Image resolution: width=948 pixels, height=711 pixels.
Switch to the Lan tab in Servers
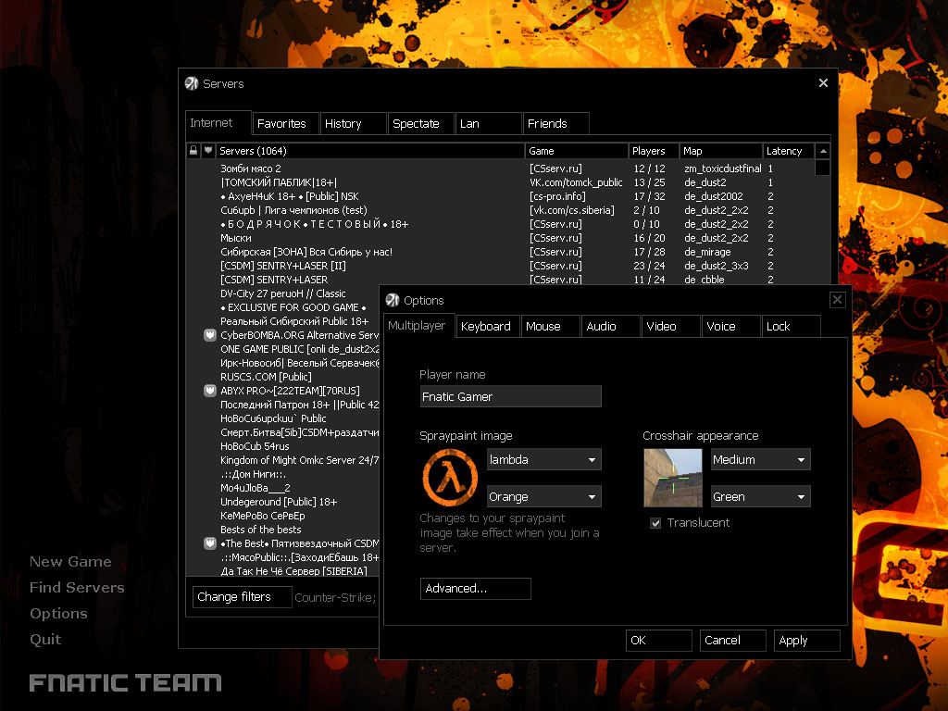coord(489,123)
